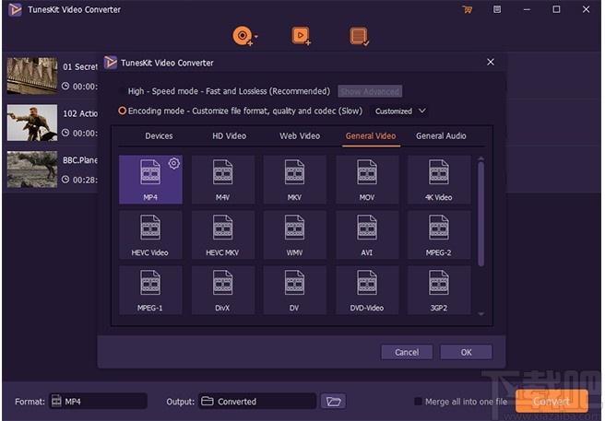This screenshot has width=605, height=421.
Task: Switch to the HD Video tab
Action: [230, 135]
